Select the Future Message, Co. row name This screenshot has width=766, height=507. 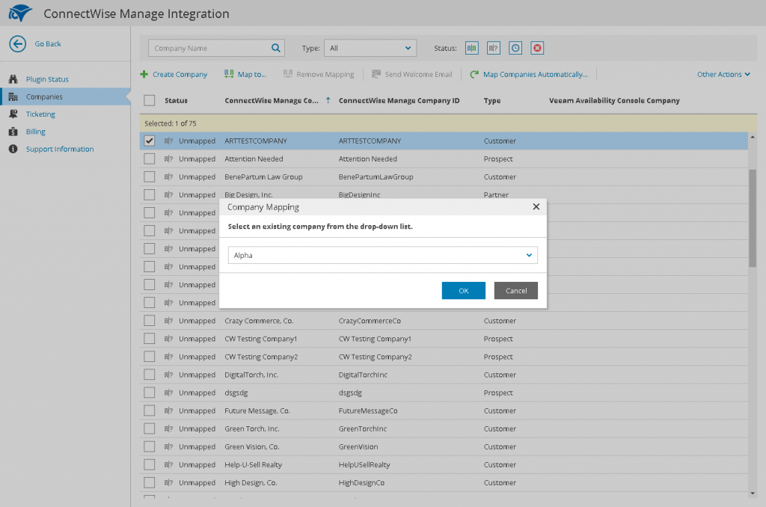tap(257, 411)
